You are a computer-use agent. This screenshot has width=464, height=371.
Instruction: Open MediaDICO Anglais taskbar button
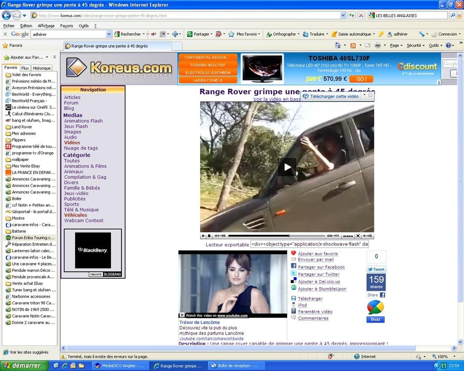[120, 366]
